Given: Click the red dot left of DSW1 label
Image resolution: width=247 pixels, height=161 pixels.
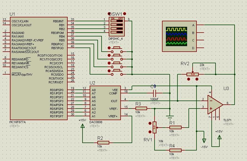Looking at the screenshot, I should click(109, 14).
